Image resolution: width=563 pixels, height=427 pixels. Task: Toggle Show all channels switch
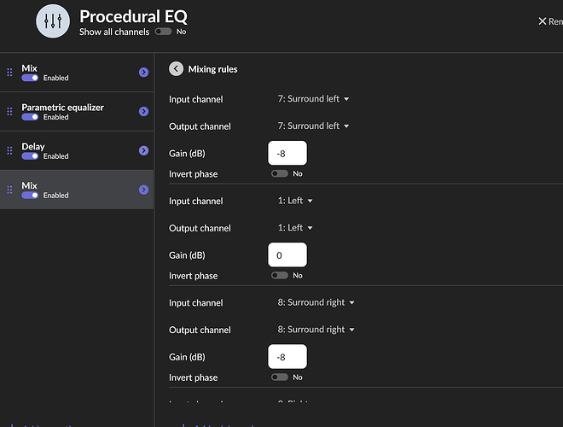coord(163,32)
